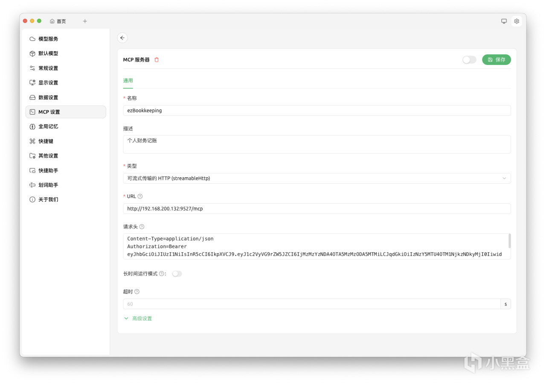Open a new tab with plus icon

tap(85, 21)
